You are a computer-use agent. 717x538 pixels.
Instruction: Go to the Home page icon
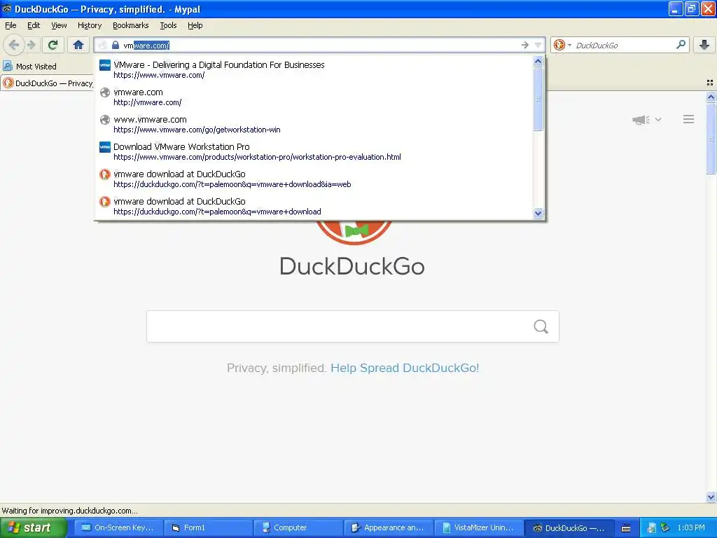[78, 45]
